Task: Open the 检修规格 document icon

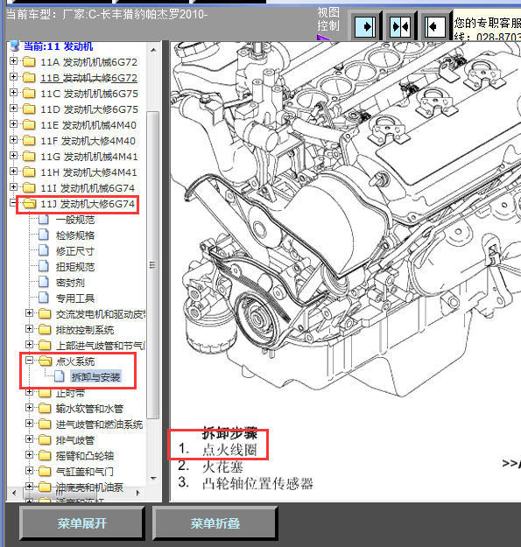Action: point(44,235)
